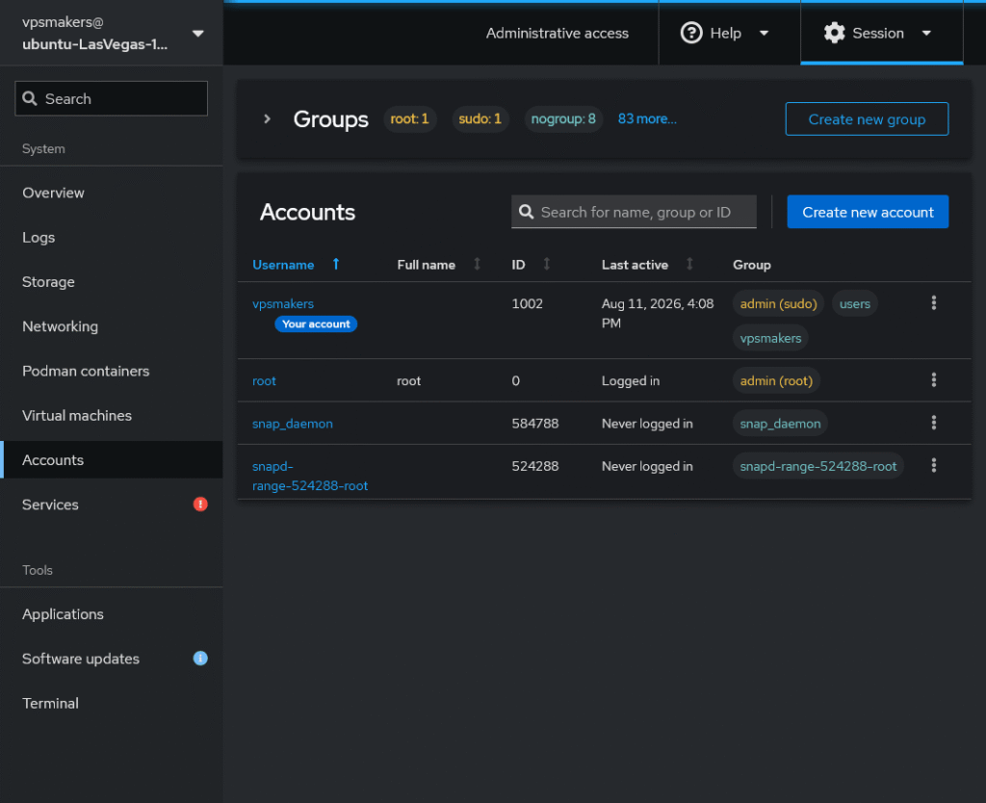The height and width of the screenshot is (803, 986).
Task: Open the snapd-range-524288-root account link
Action: click(x=310, y=476)
